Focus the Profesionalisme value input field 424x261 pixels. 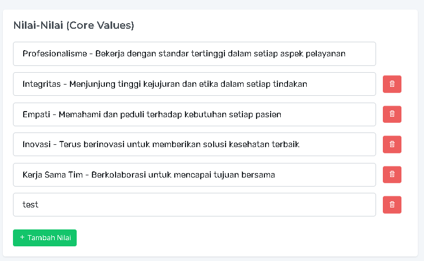194,54
